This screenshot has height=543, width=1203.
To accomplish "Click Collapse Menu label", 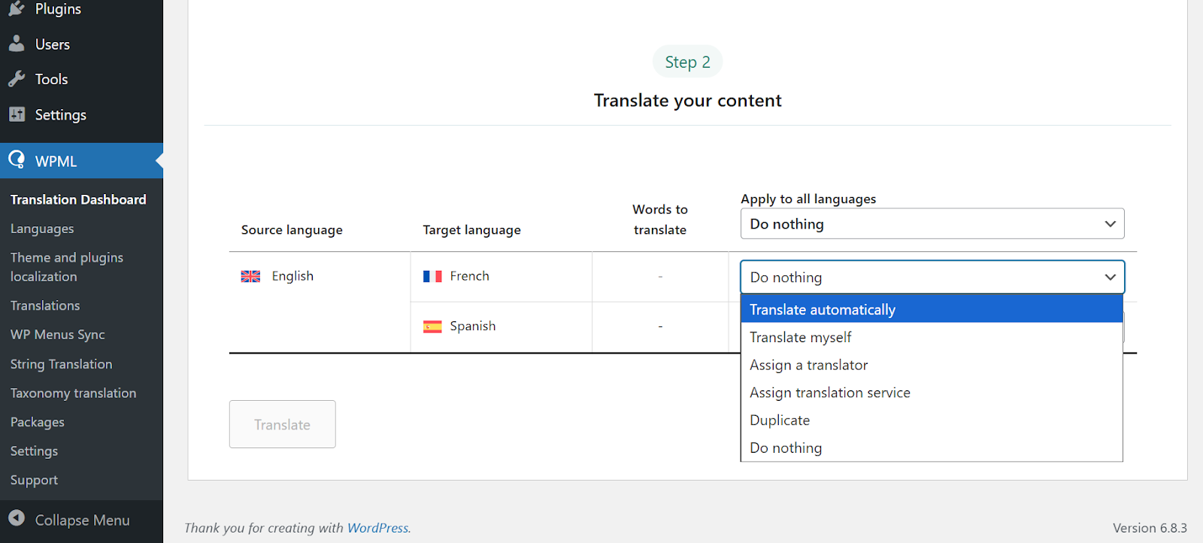I will click(83, 520).
